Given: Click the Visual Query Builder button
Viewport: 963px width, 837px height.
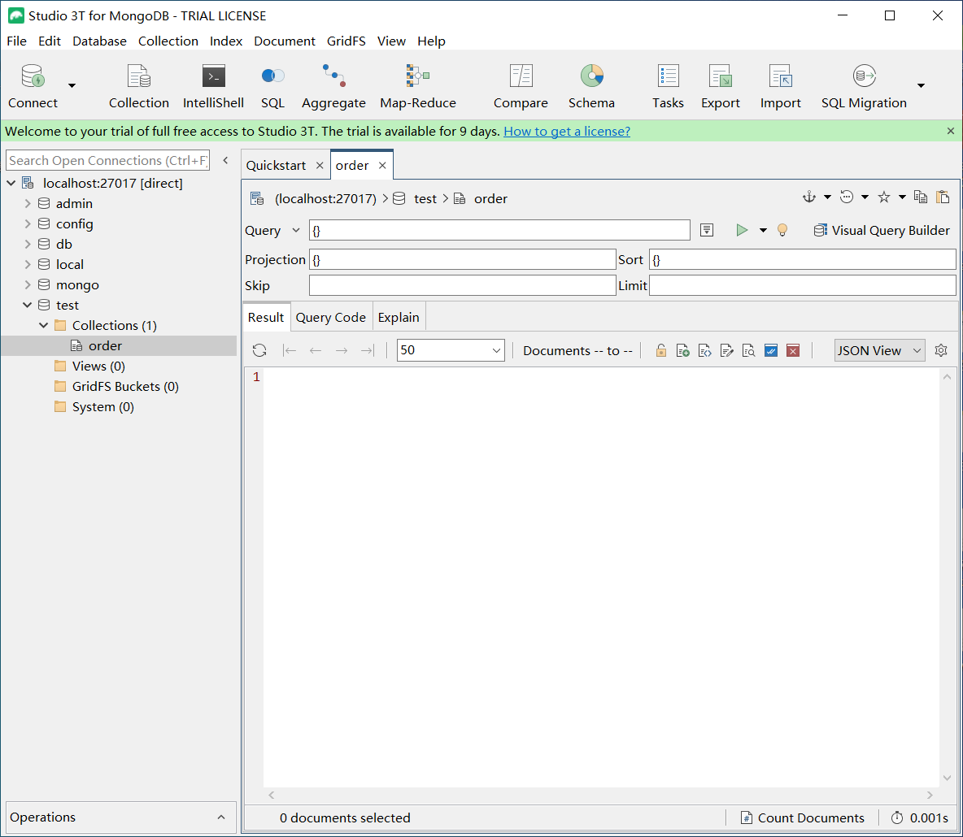Looking at the screenshot, I should [882, 231].
